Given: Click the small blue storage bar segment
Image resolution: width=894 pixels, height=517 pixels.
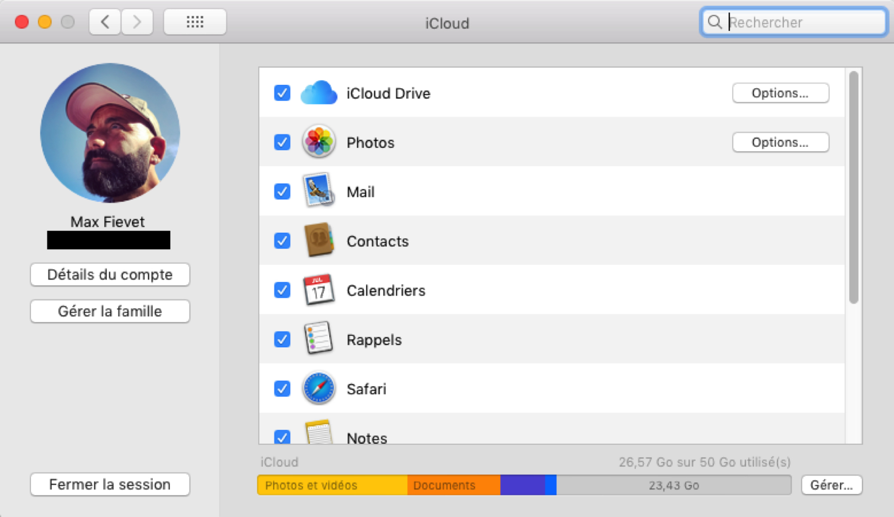Looking at the screenshot, I should (x=551, y=485).
